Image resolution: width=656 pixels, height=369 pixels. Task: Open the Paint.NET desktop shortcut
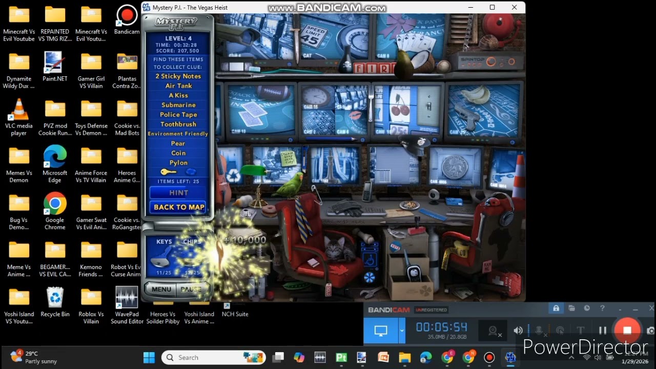[55, 67]
